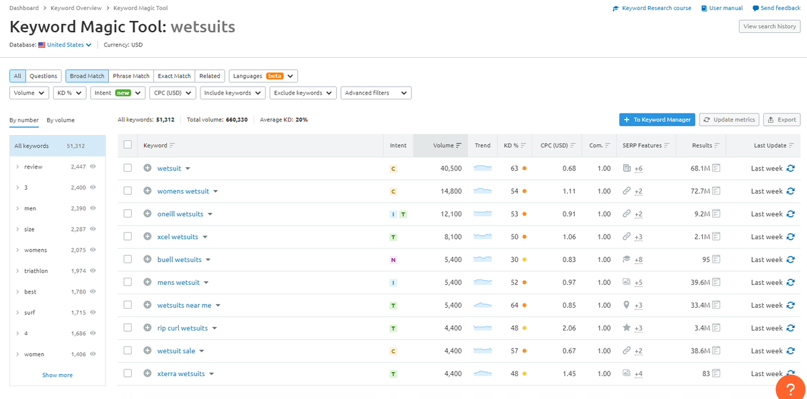The height and width of the screenshot is (399, 807).
Task: Expand the triathlon keyword group
Action: click(17, 271)
